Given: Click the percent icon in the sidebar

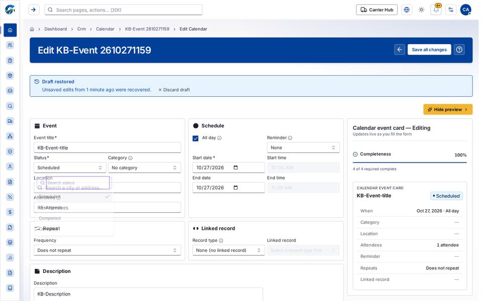Looking at the screenshot, I should click(10, 197).
